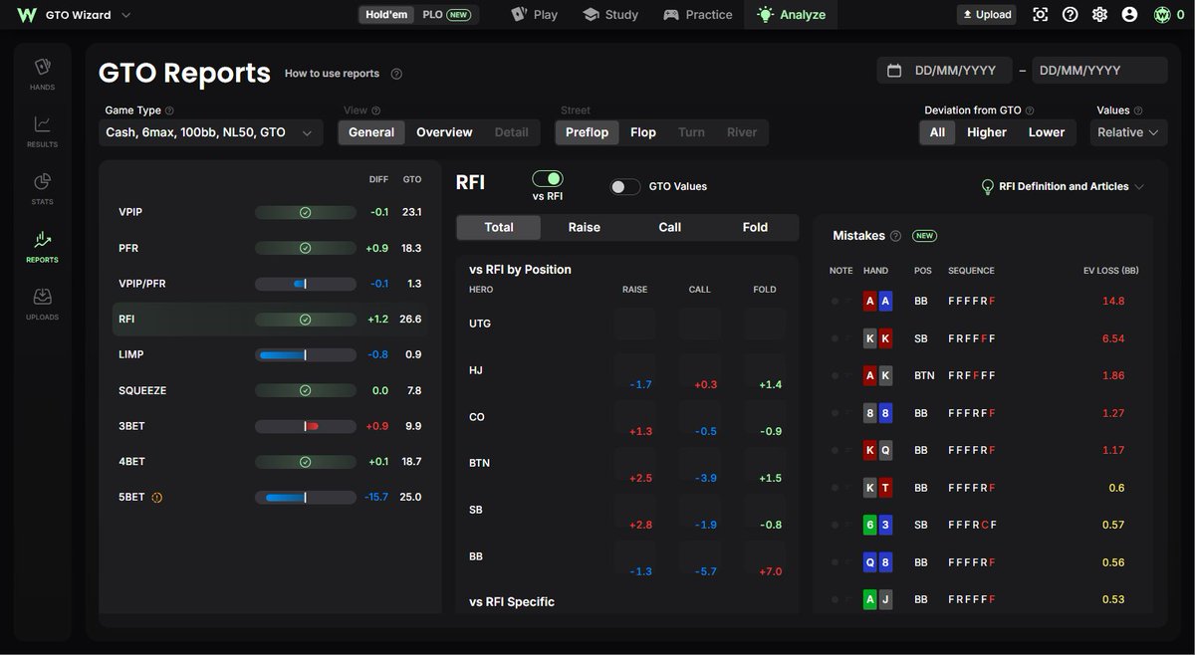The width and height of the screenshot is (1195, 655).
Task: Toggle the vs RFI switch off
Action: 548,178
